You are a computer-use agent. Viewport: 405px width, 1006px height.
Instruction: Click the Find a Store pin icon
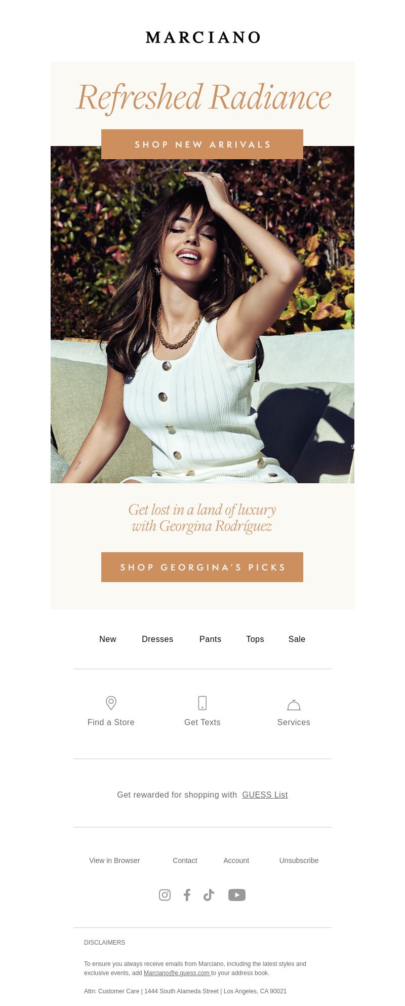coord(111,703)
